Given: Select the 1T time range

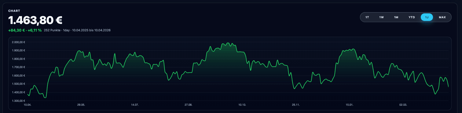Looking at the screenshot, I should pyautogui.click(x=367, y=17).
